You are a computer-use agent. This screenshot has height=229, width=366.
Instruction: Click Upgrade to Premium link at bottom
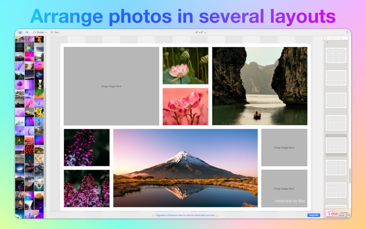[185, 215]
